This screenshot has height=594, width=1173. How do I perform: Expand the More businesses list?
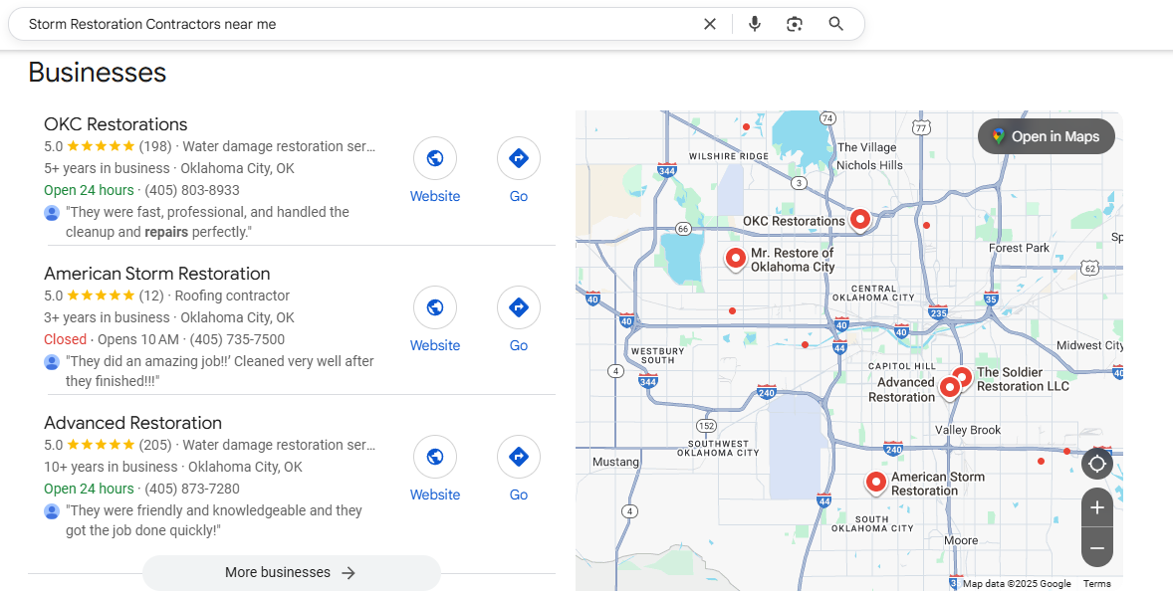pos(291,573)
